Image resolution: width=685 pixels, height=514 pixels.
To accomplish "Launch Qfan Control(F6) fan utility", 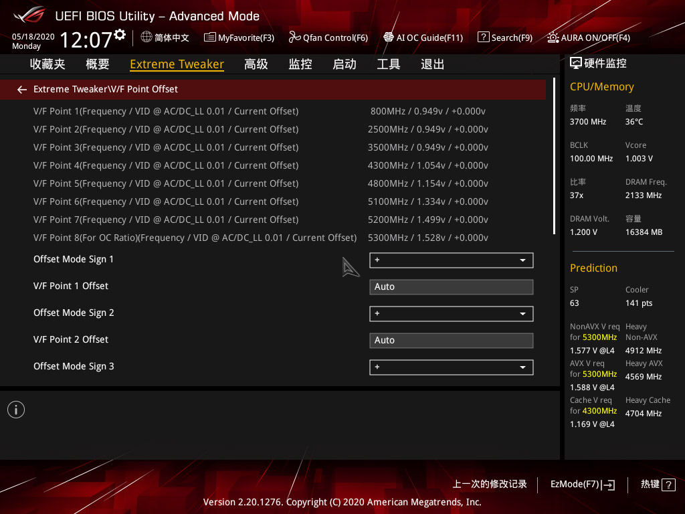I will pyautogui.click(x=328, y=37).
